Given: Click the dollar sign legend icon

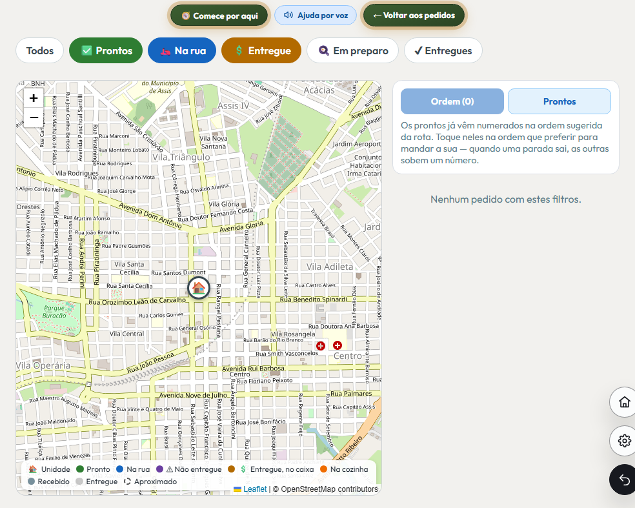Looking at the screenshot, I should 243,469.
